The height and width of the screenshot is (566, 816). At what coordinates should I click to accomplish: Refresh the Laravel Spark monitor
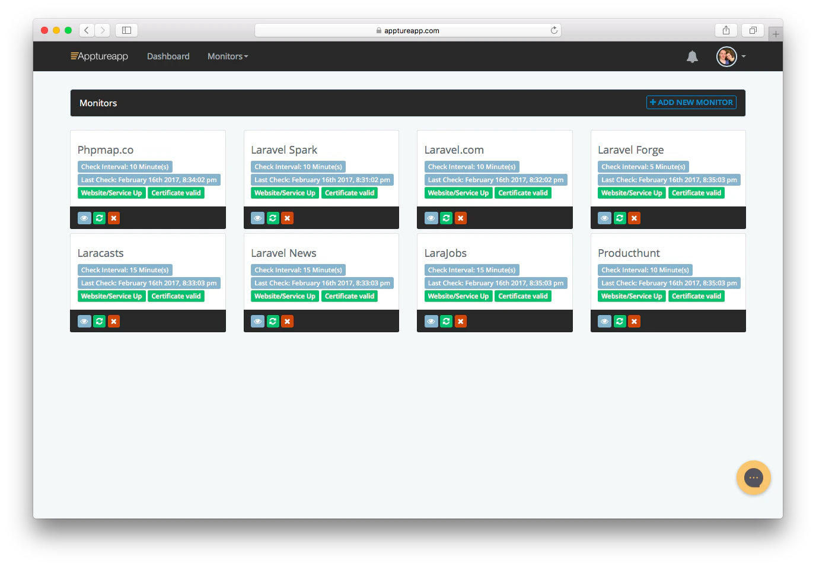click(273, 218)
